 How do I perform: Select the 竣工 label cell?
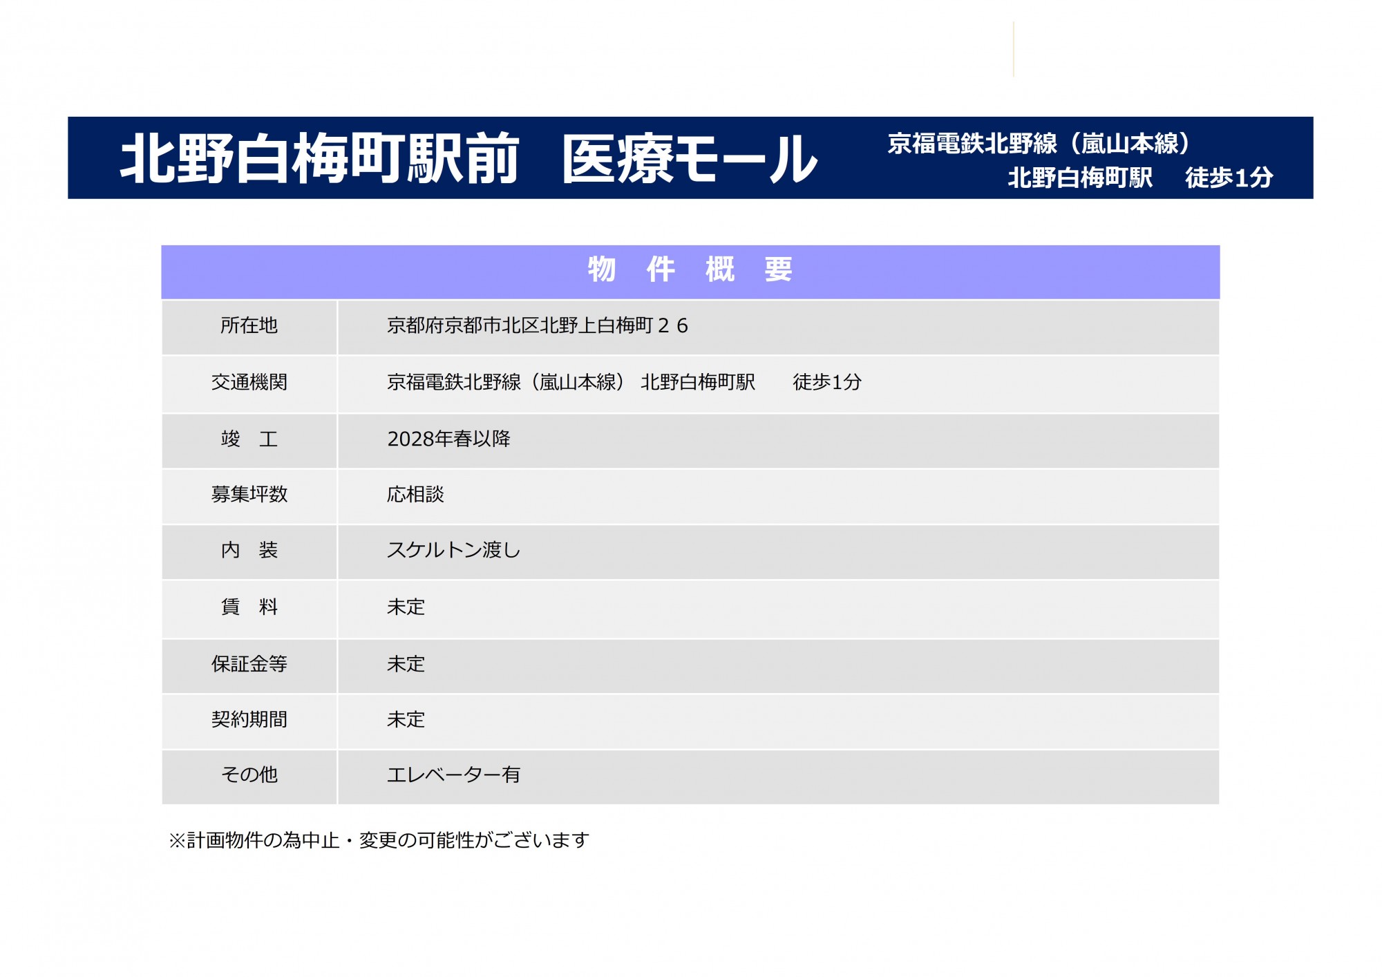tap(249, 439)
